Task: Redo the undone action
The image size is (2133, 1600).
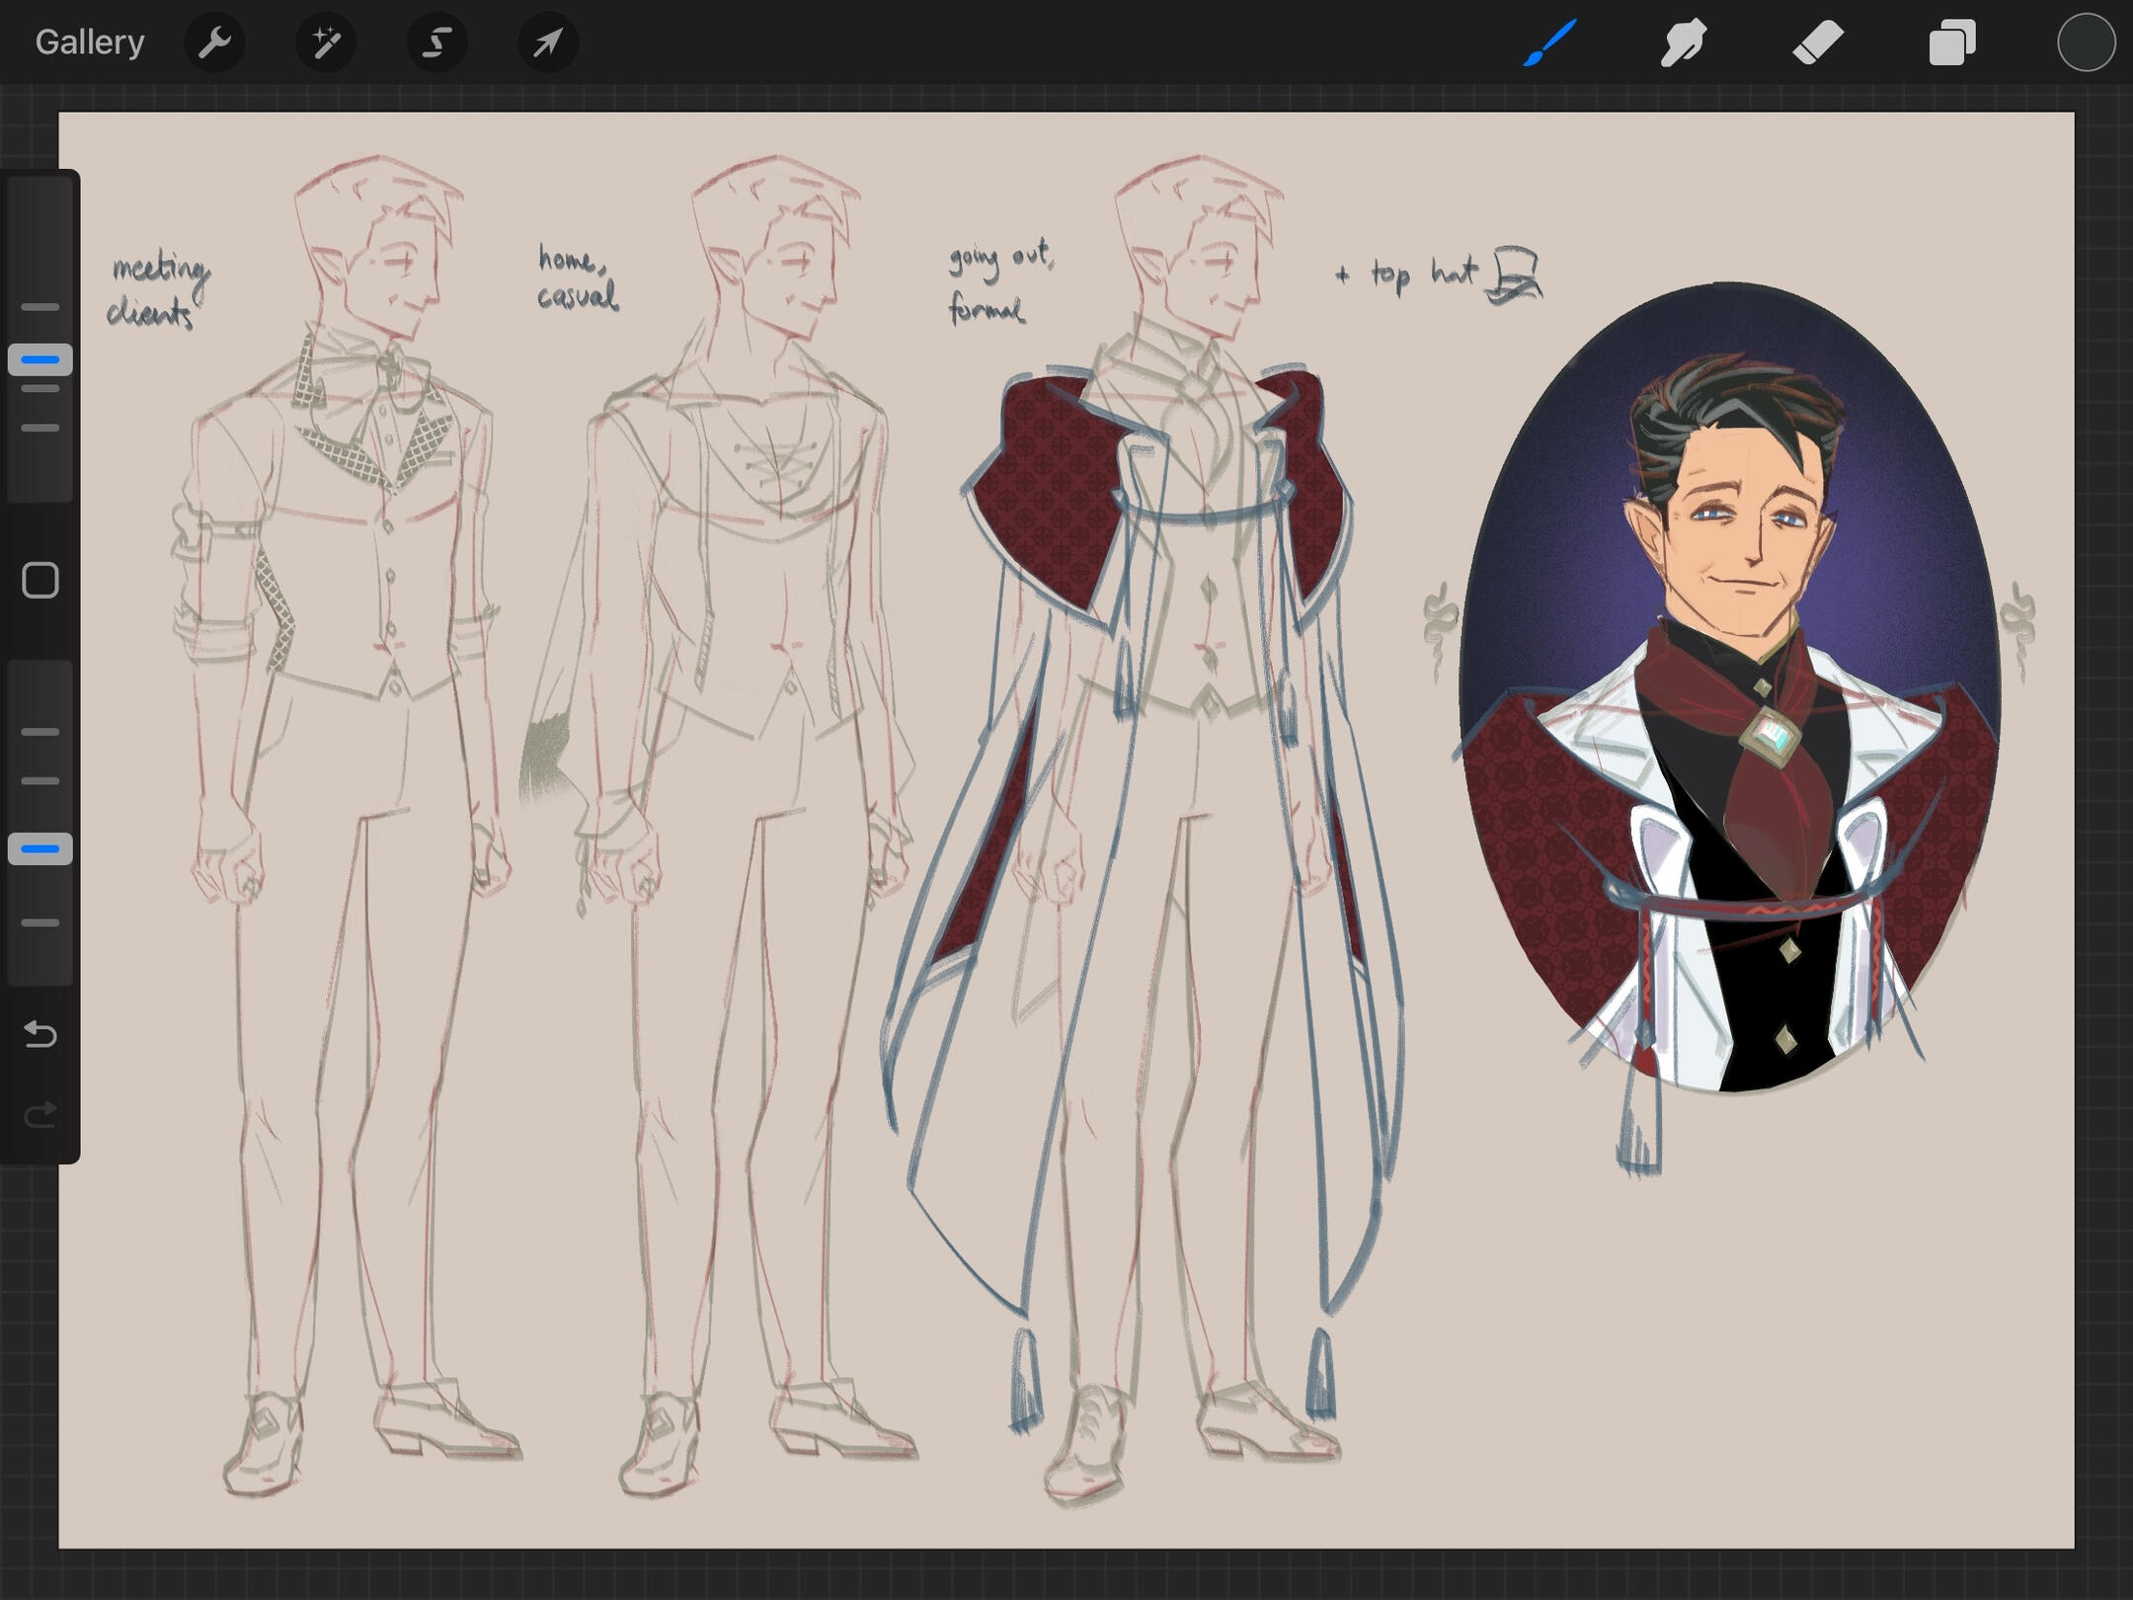Action: pos(40,1115)
